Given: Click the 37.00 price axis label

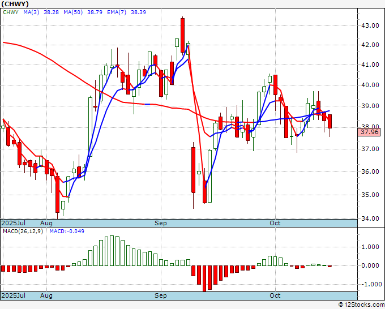Looking at the screenshot, I should [x=370, y=149].
